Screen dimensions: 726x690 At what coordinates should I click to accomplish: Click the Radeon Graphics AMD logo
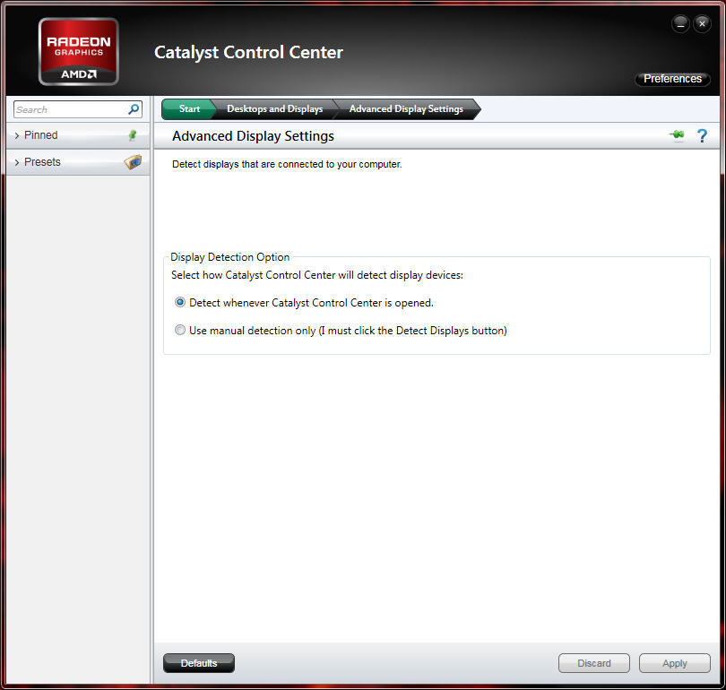[x=79, y=51]
